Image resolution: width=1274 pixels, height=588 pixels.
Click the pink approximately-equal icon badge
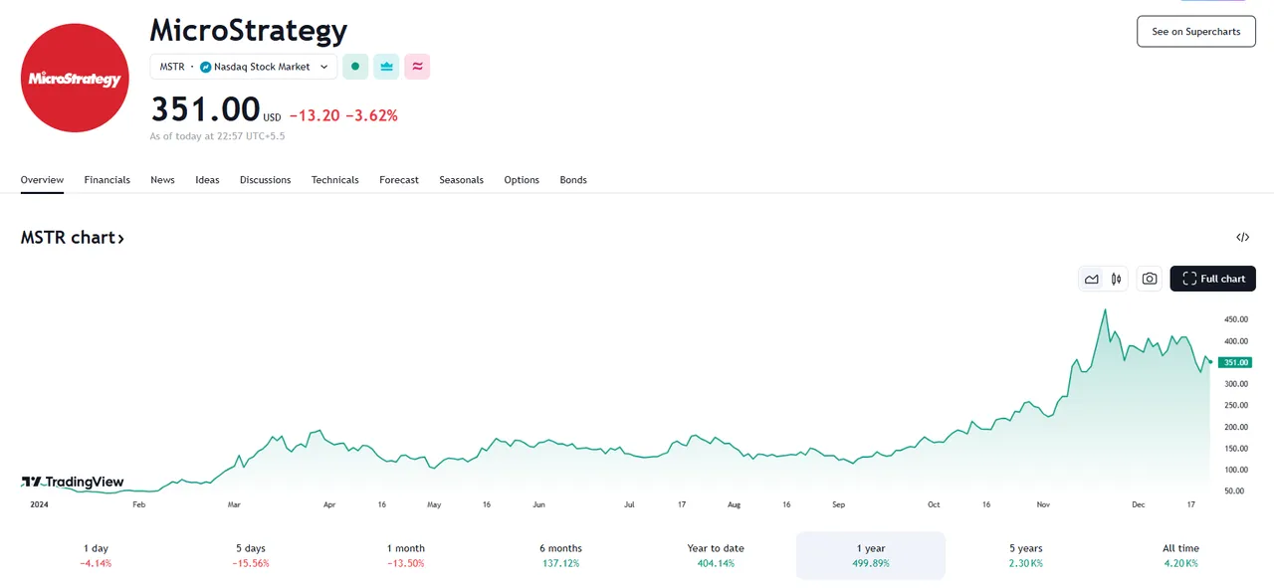(417, 67)
